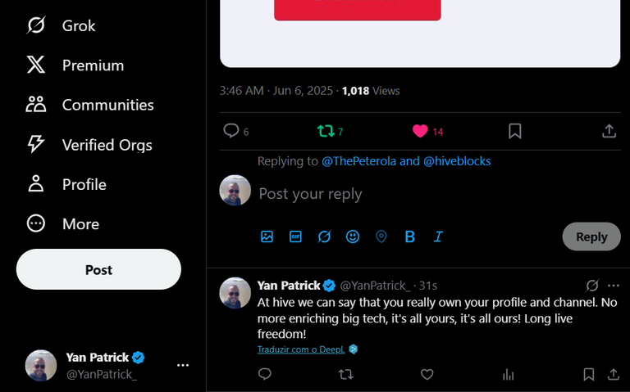This screenshot has width=630, height=392.
Task: Add an image to the reply
Action: (267, 237)
